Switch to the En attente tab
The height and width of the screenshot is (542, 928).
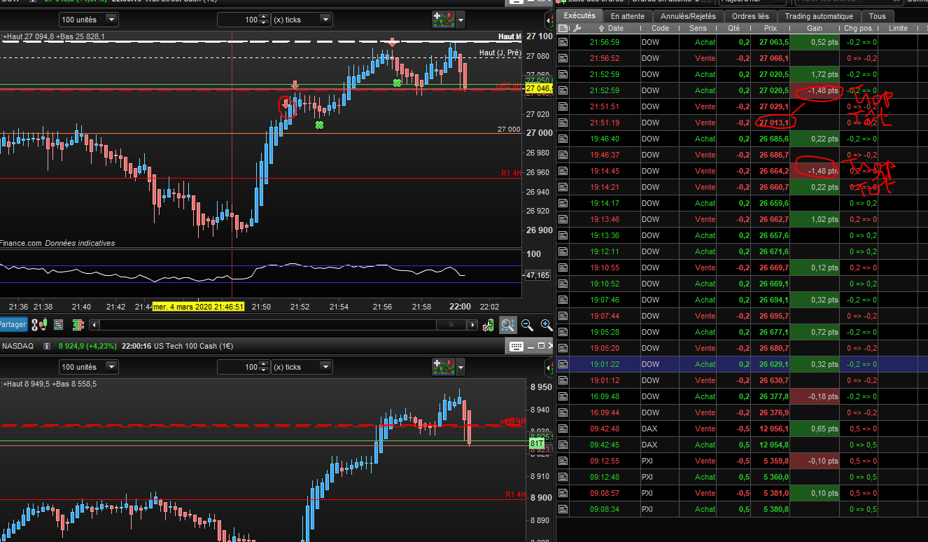coord(627,16)
